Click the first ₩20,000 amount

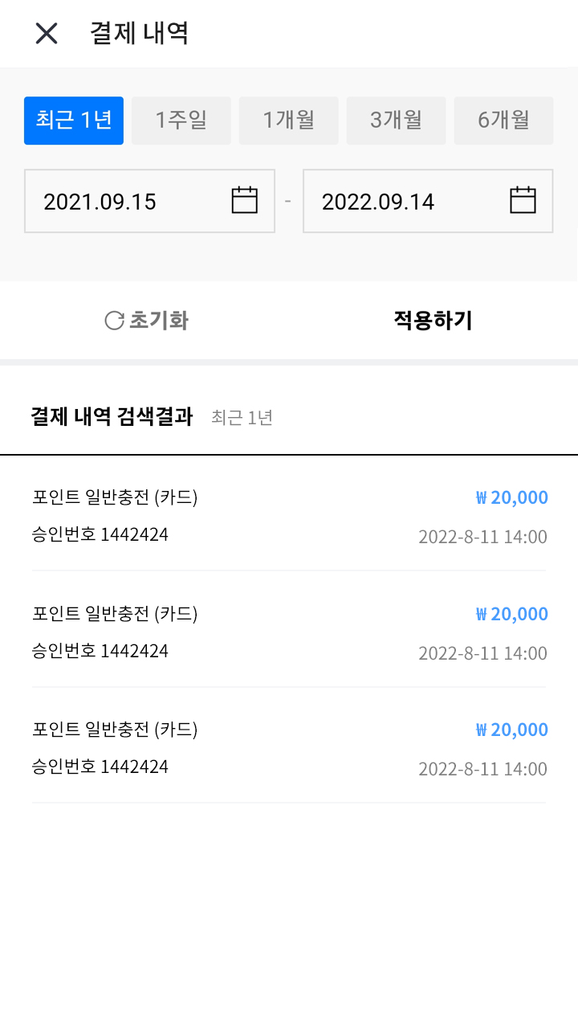click(511, 498)
